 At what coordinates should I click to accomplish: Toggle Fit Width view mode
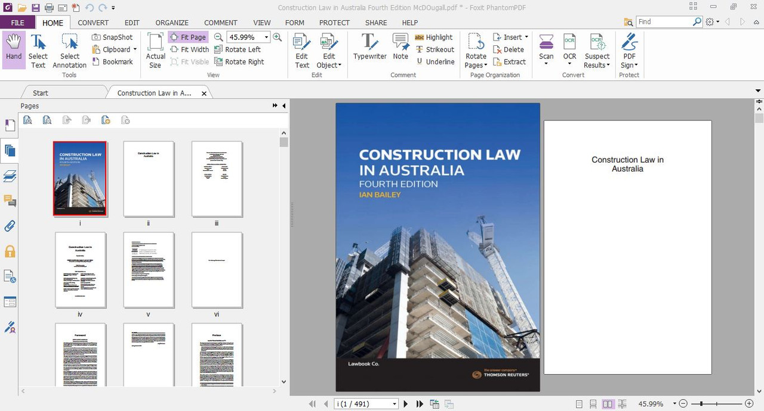coord(189,49)
